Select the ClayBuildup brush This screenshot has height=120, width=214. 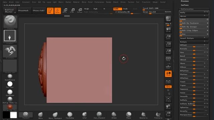pos(70,115)
